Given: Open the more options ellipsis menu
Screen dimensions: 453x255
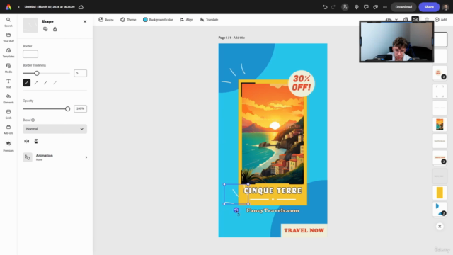Looking at the screenshot, I should (385, 7).
